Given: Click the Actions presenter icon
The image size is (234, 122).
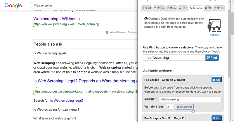Looking at the screenshot, I should (214, 25).
